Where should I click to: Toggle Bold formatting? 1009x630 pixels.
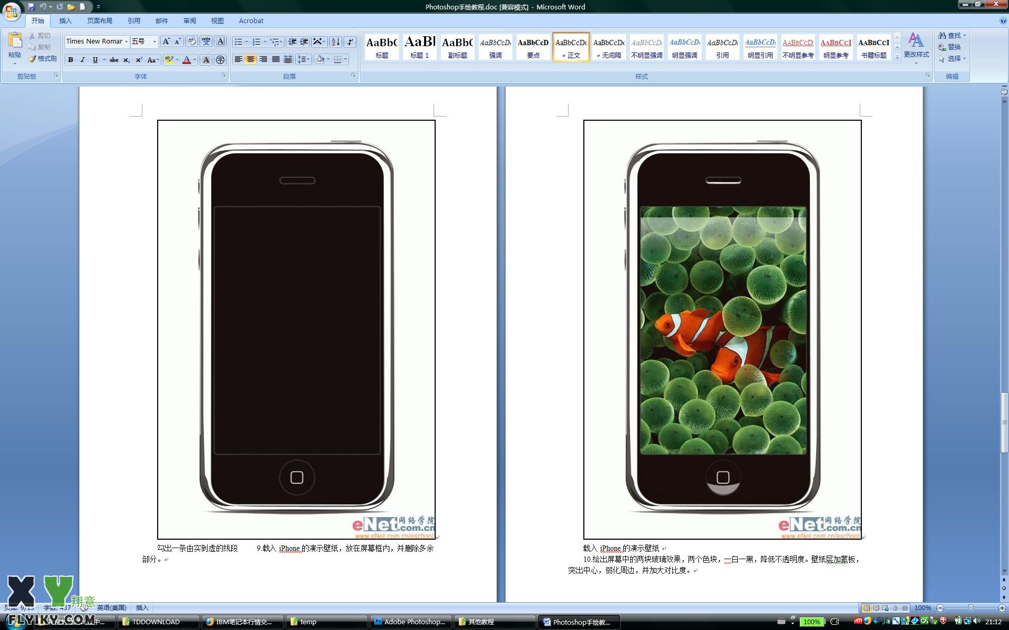[70, 60]
